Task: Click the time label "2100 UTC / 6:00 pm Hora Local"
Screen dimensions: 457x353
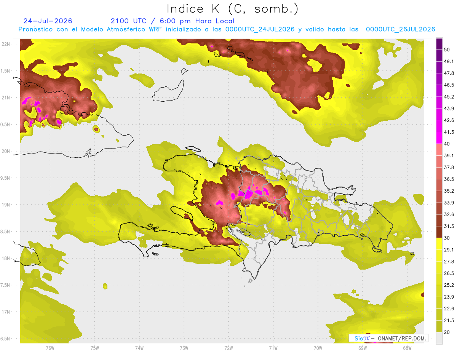Action: (x=173, y=21)
